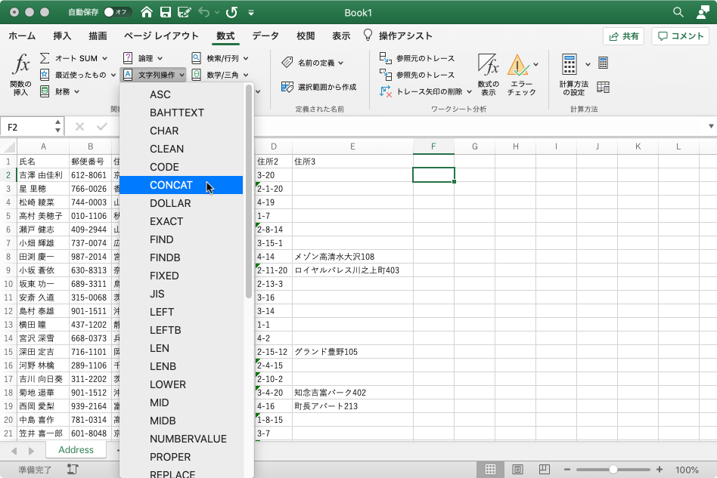717x478 pixels.
Task: Switch to Page Break Preview in status bar
Action: [544, 470]
